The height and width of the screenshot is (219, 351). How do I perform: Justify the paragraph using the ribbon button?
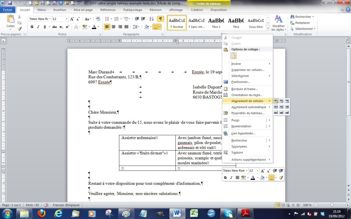[x=126, y=27]
